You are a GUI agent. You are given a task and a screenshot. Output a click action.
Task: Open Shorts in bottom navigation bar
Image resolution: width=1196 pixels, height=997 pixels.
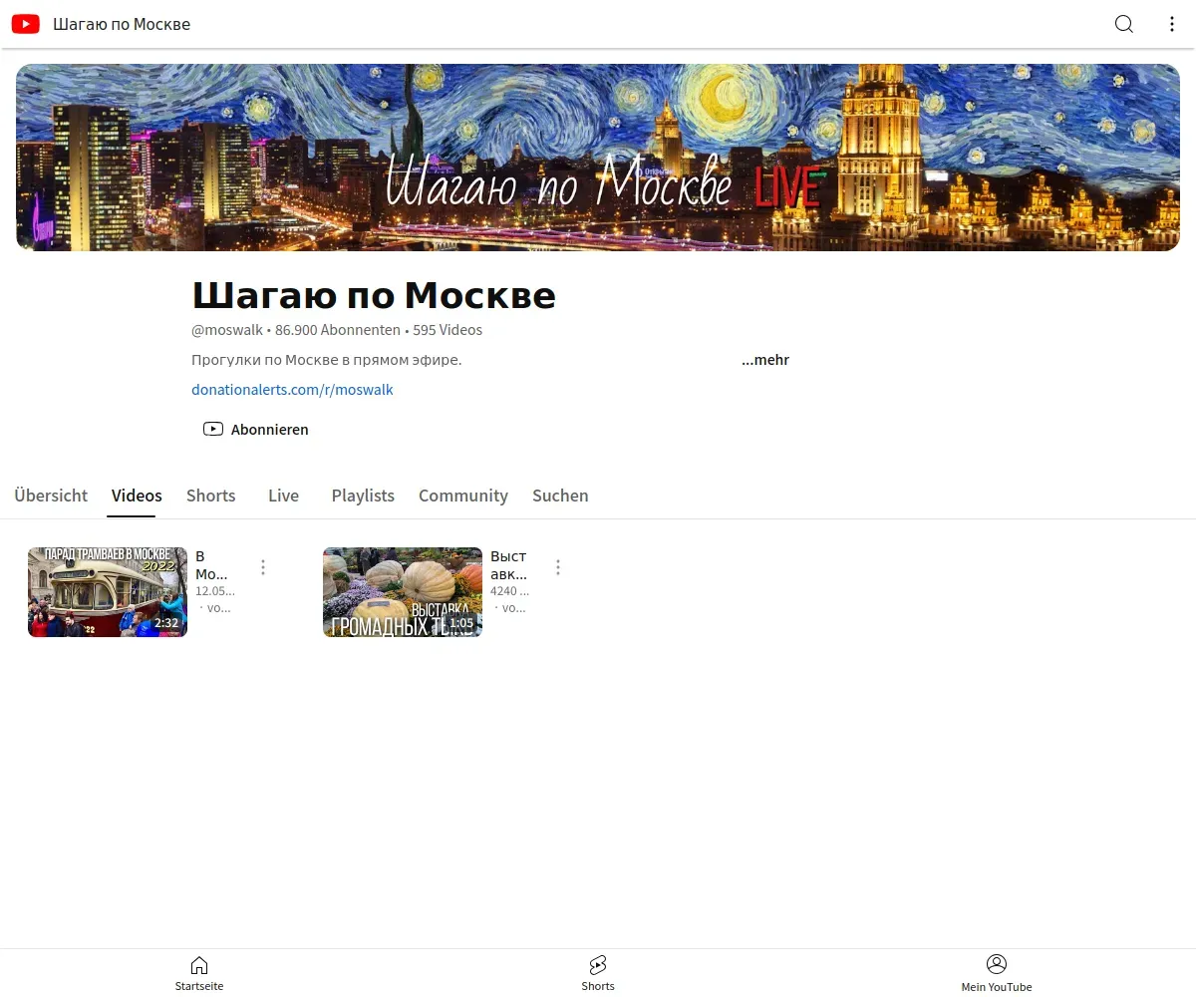click(598, 973)
